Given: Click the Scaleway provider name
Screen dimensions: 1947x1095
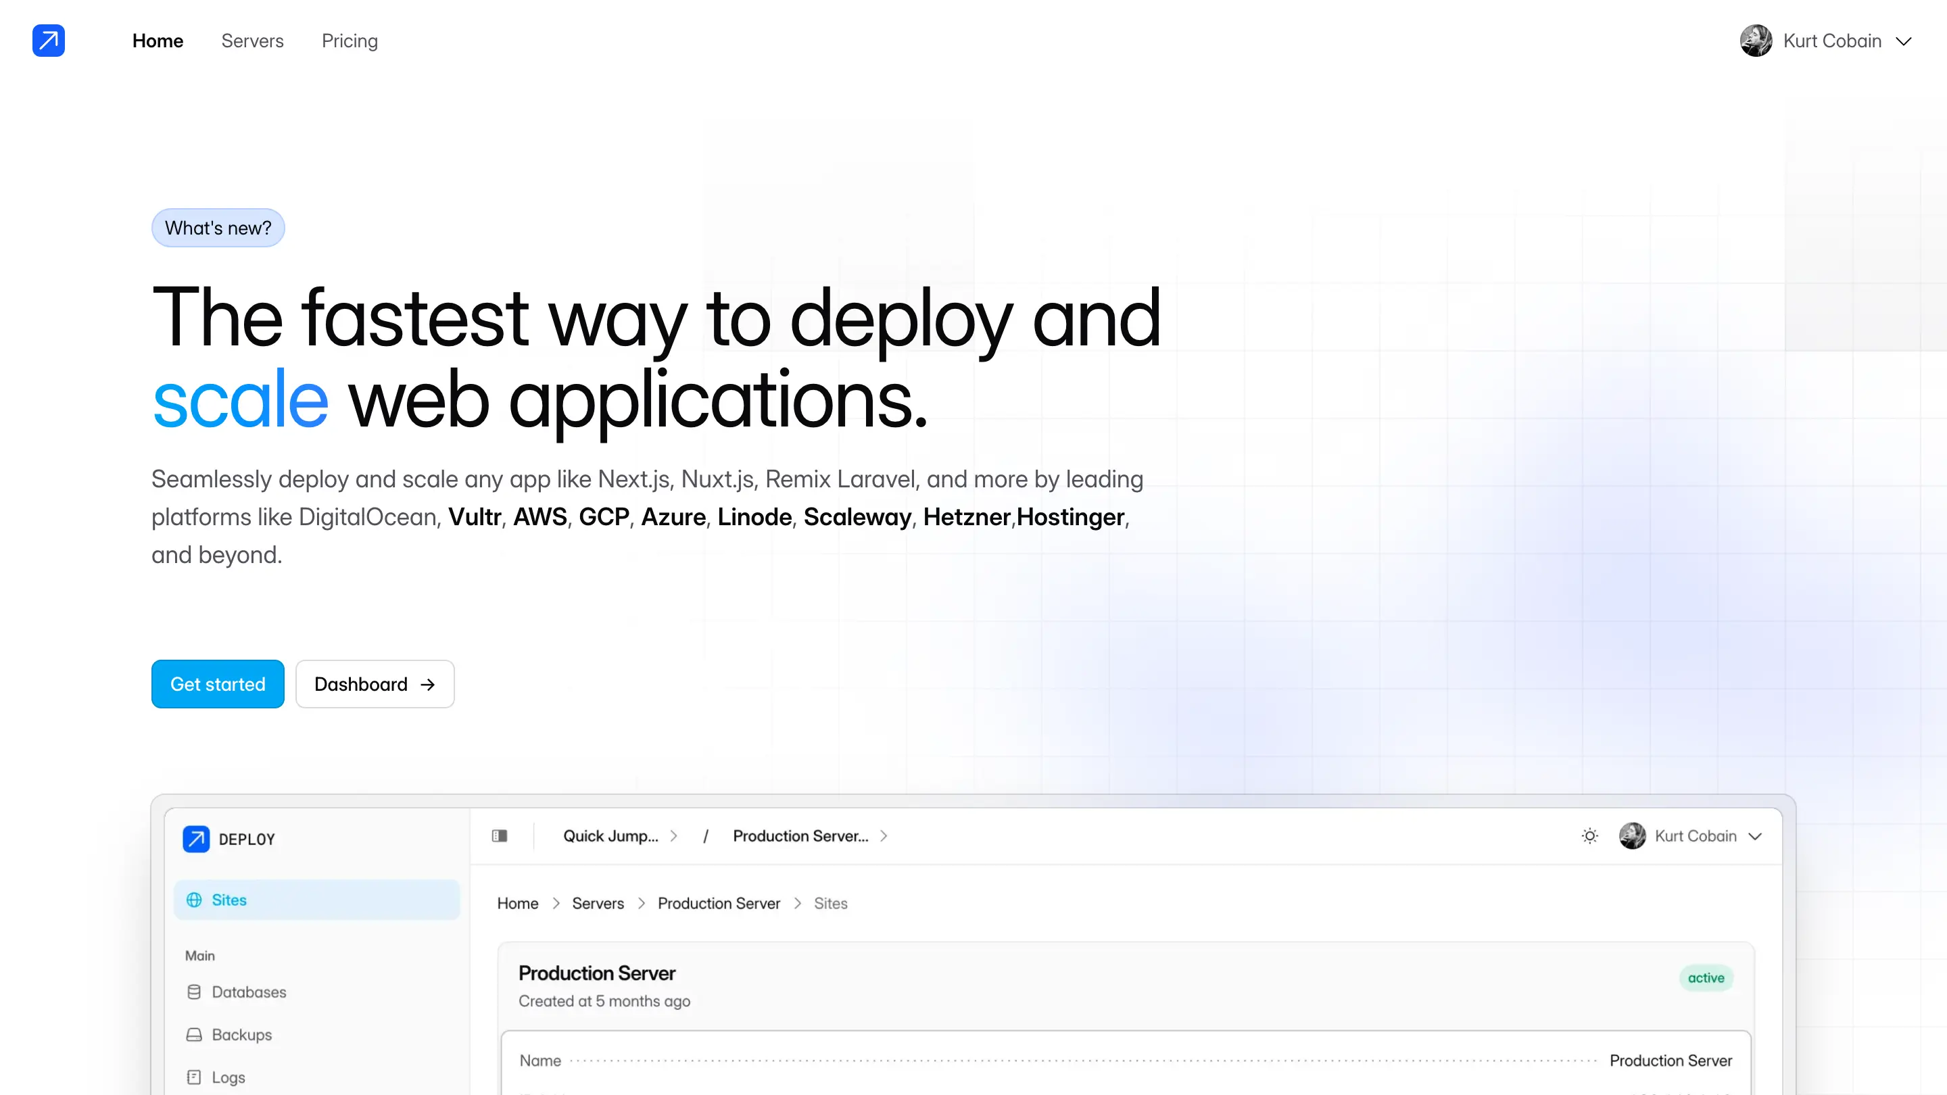Looking at the screenshot, I should pyautogui.click(x=857, y=517).
